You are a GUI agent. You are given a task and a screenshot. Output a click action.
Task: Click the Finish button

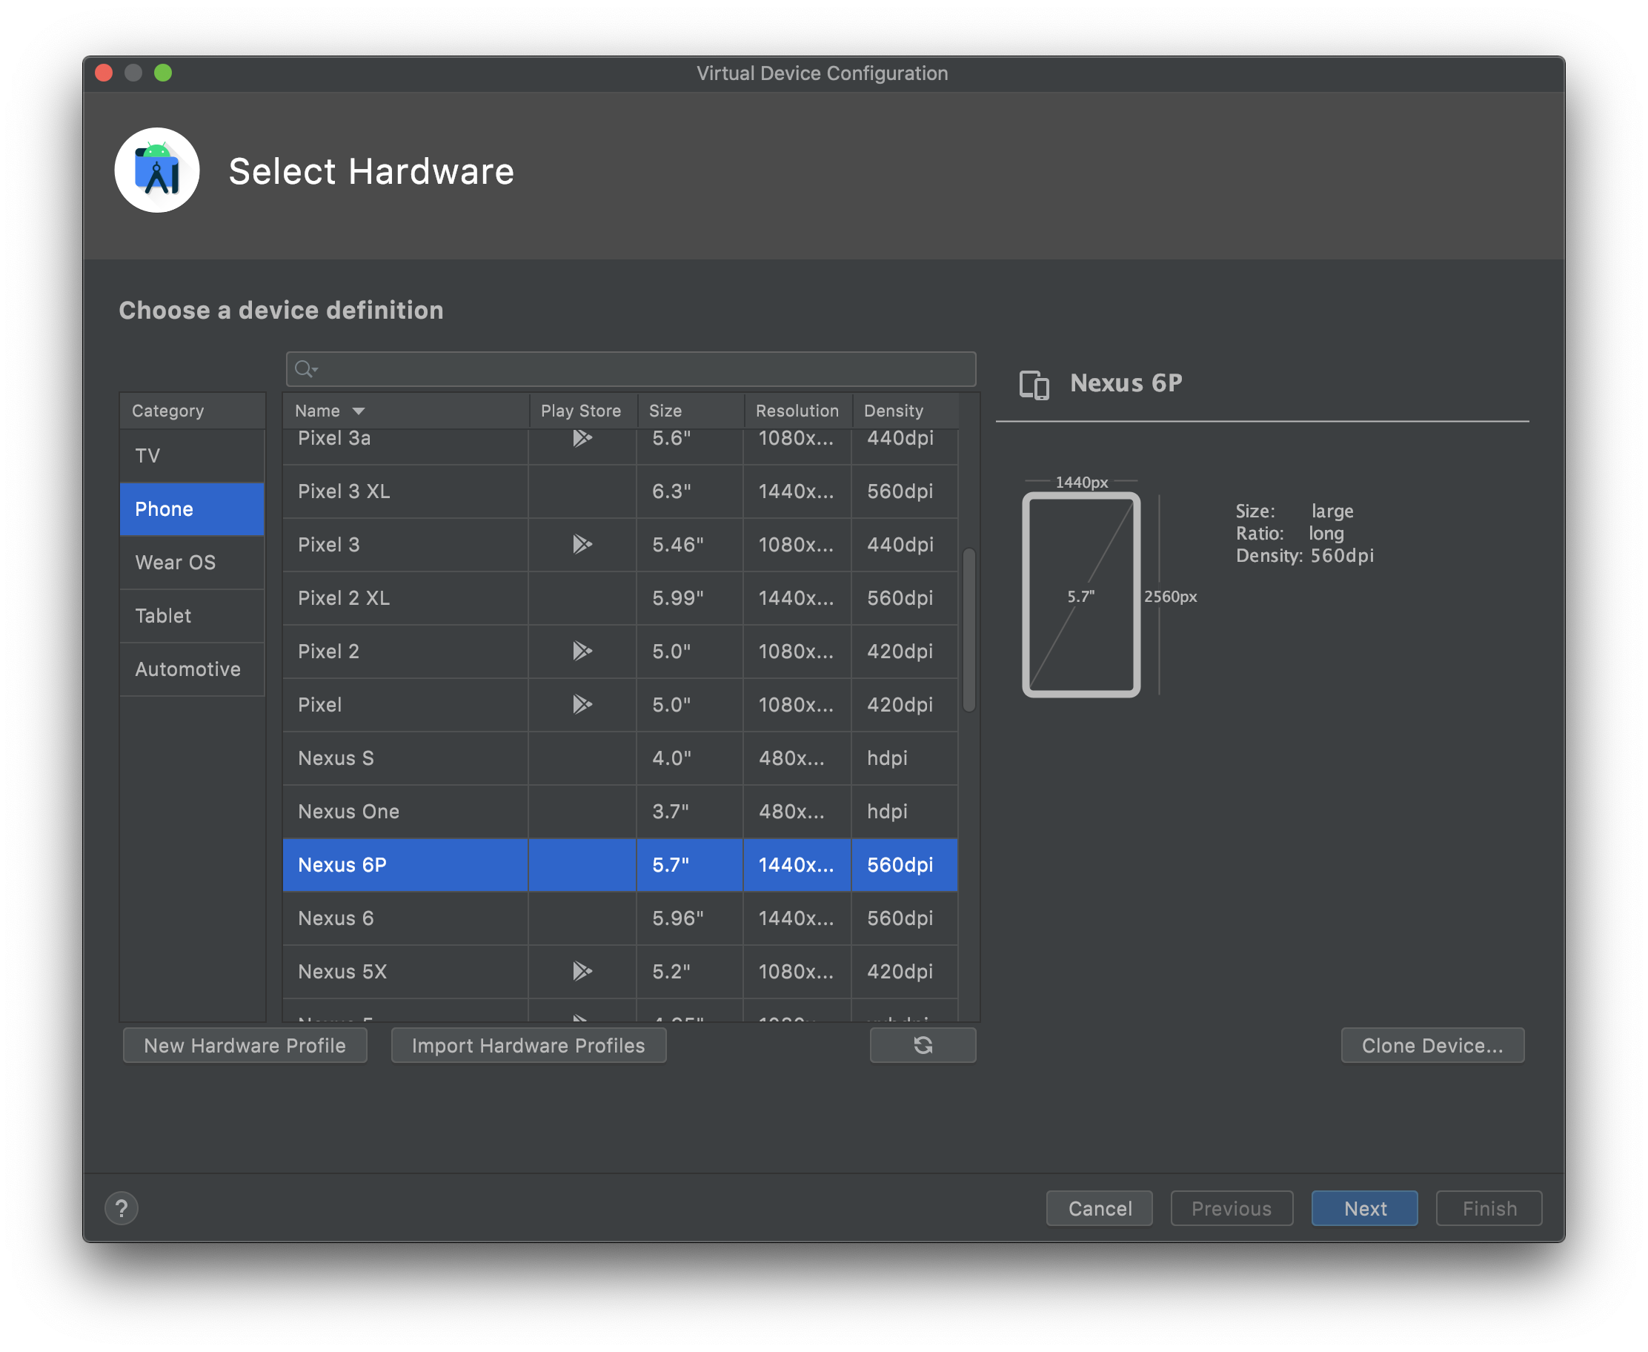1489,1208
